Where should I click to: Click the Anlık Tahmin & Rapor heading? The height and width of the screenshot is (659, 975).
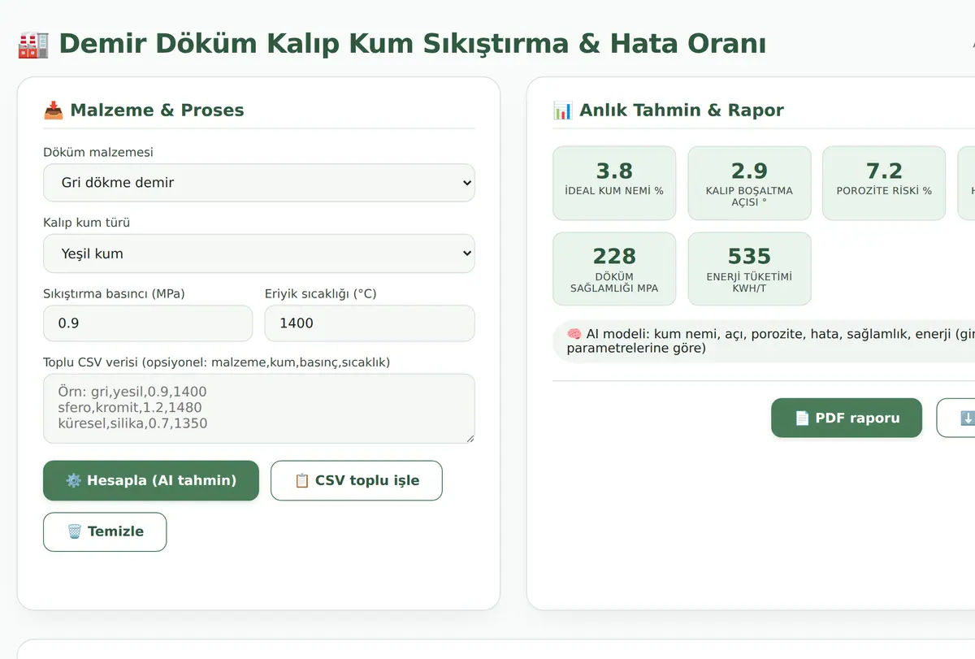click(682, 111)
